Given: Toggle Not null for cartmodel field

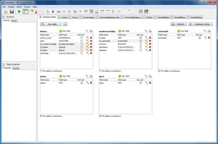Looking at the screenshot, I should 200,38.
